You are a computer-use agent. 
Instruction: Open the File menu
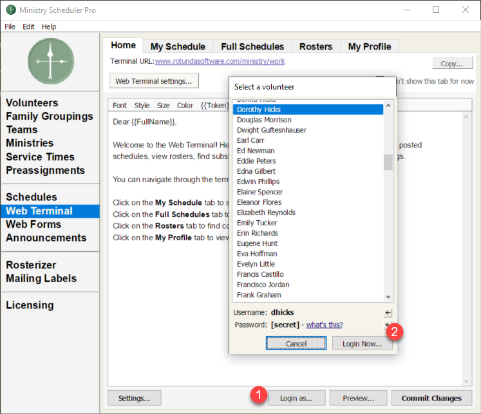pyautogui.click(x=10, y=26)
